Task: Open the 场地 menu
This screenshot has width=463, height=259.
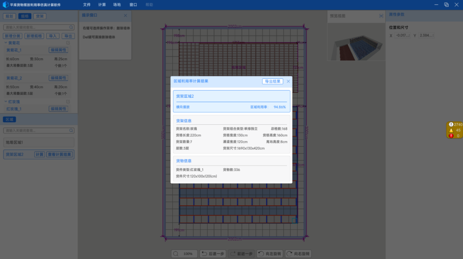Action: click(x=117, y=5)
